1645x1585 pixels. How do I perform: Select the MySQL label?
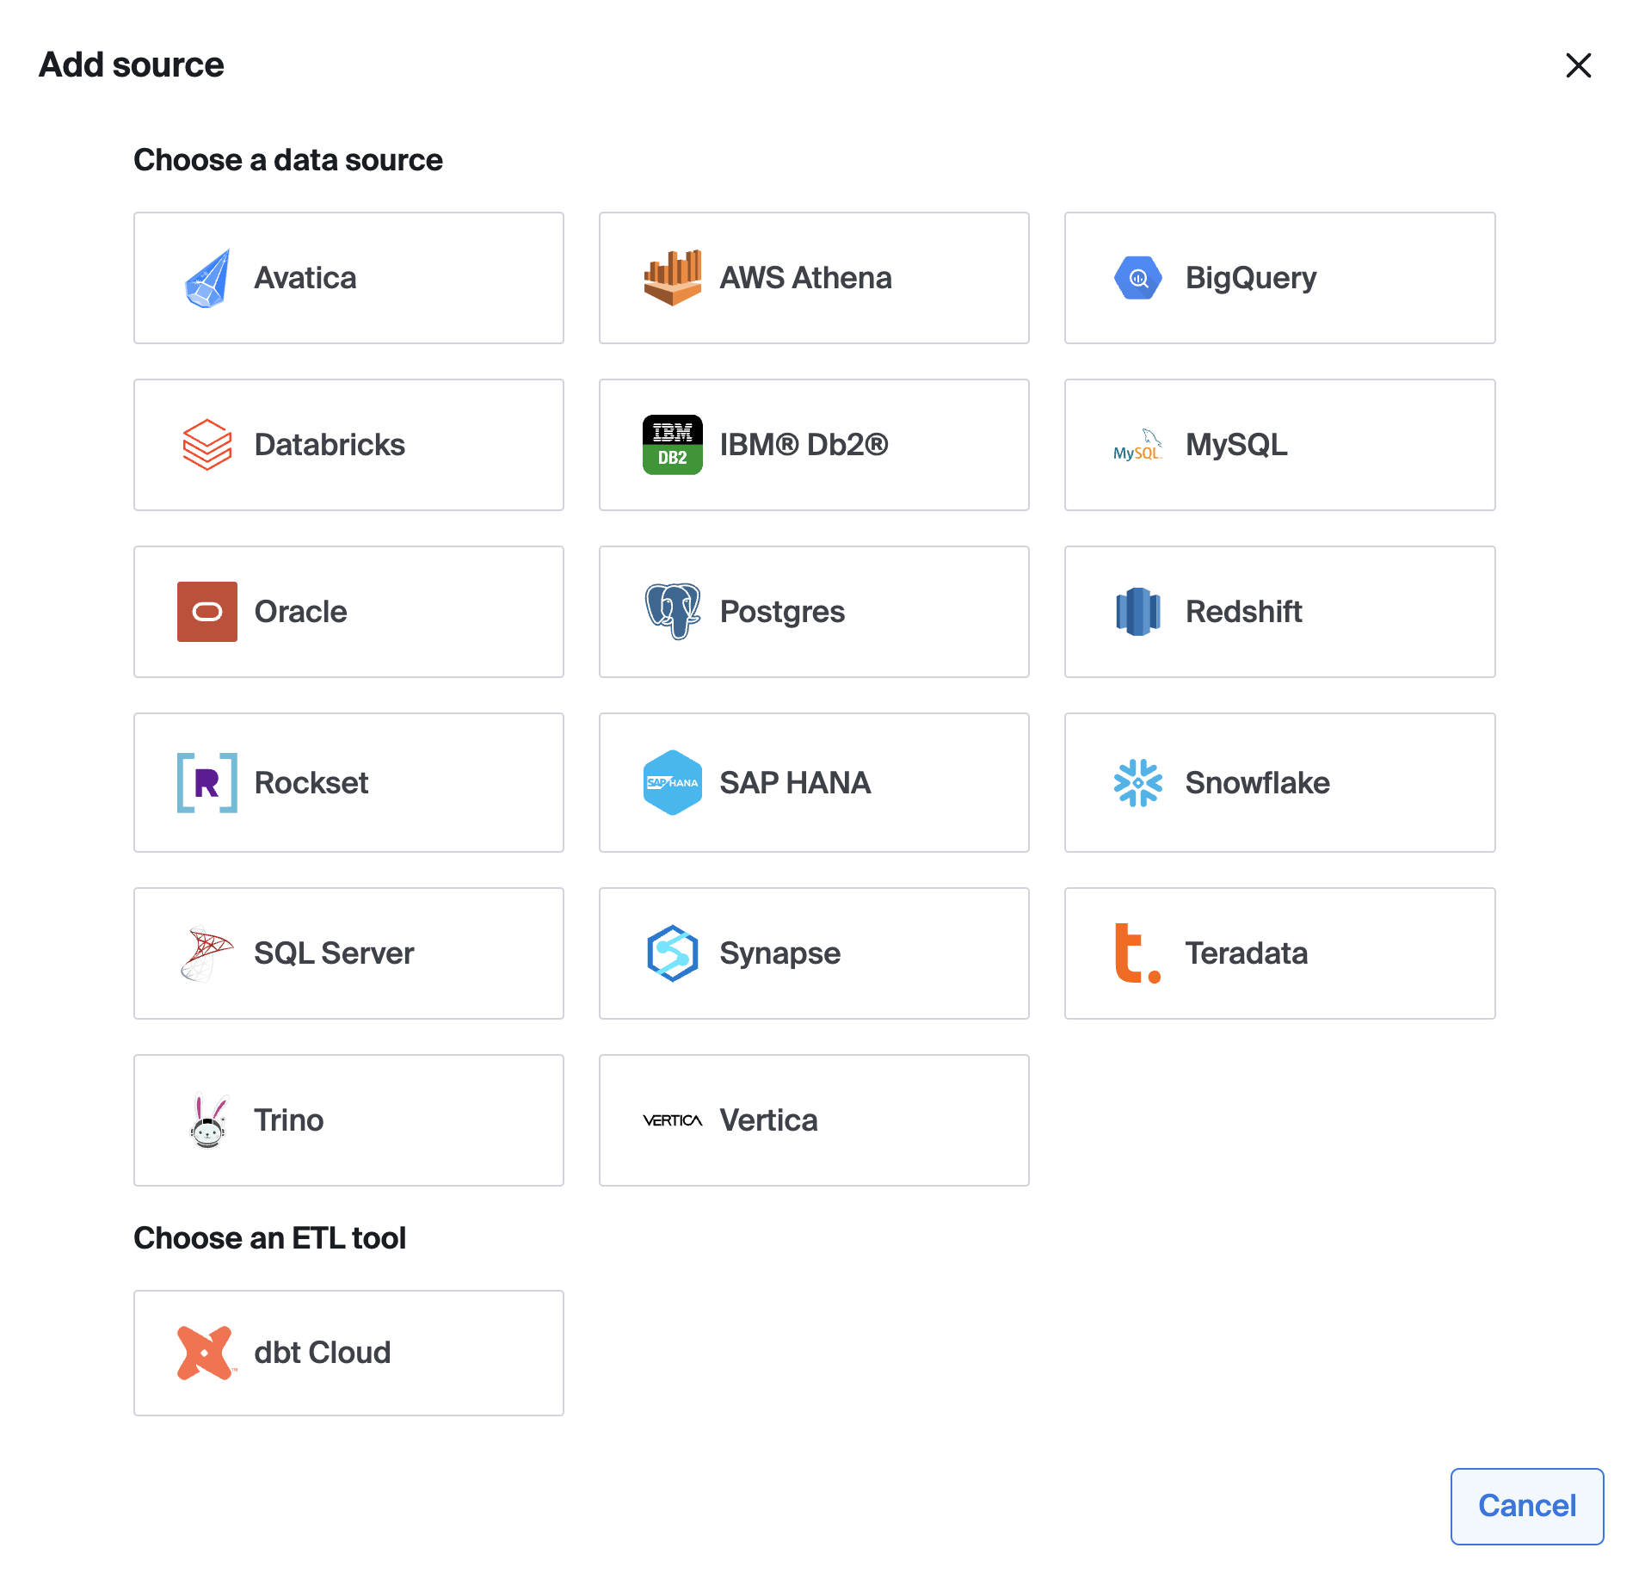1236,445
